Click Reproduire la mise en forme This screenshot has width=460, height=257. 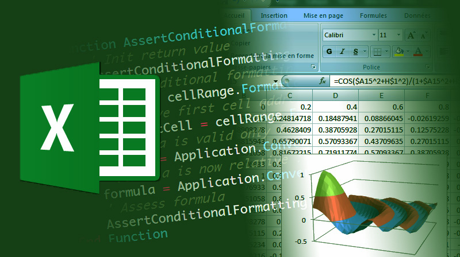pos(272,56)
